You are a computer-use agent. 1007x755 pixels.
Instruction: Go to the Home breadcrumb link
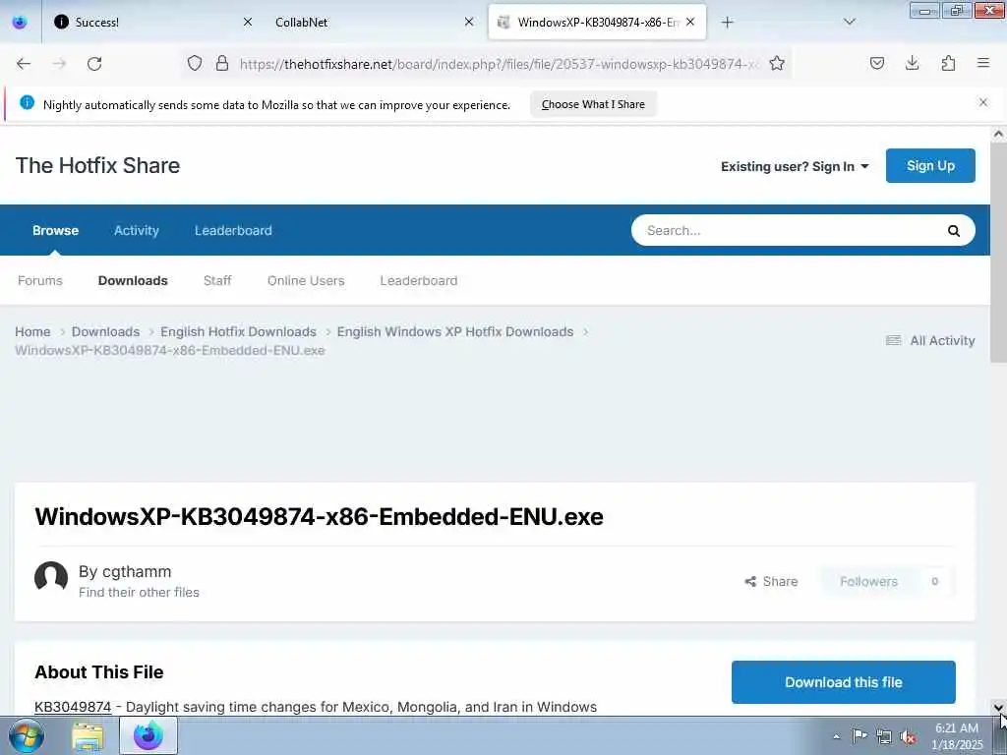point(32,332)
